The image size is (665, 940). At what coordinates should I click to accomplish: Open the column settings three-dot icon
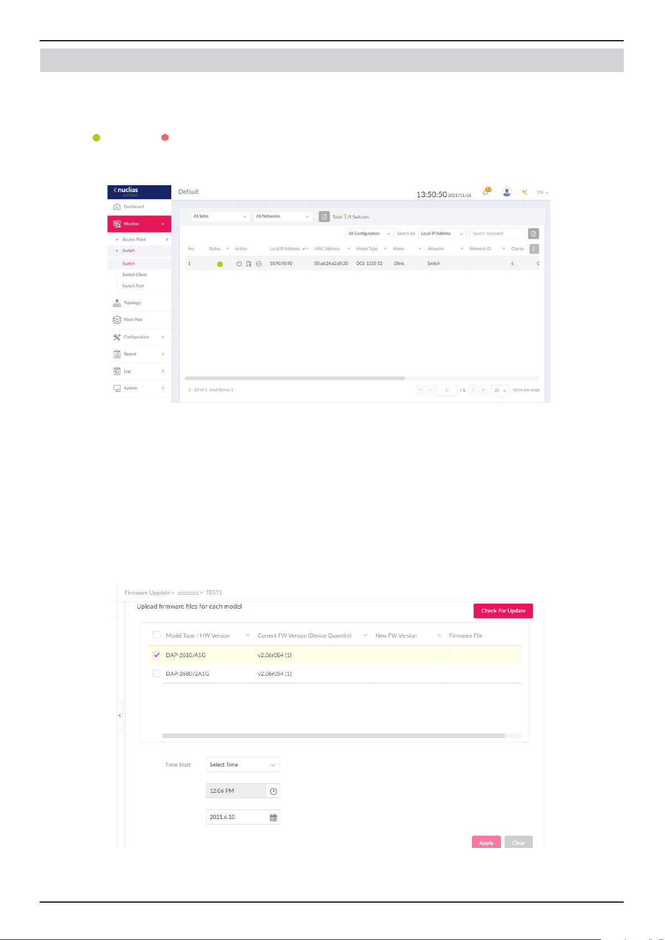click(x=534, y=249)
